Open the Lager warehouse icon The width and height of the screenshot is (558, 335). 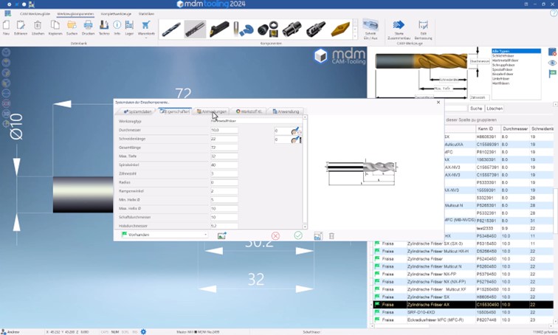click(x=129, y=25)
